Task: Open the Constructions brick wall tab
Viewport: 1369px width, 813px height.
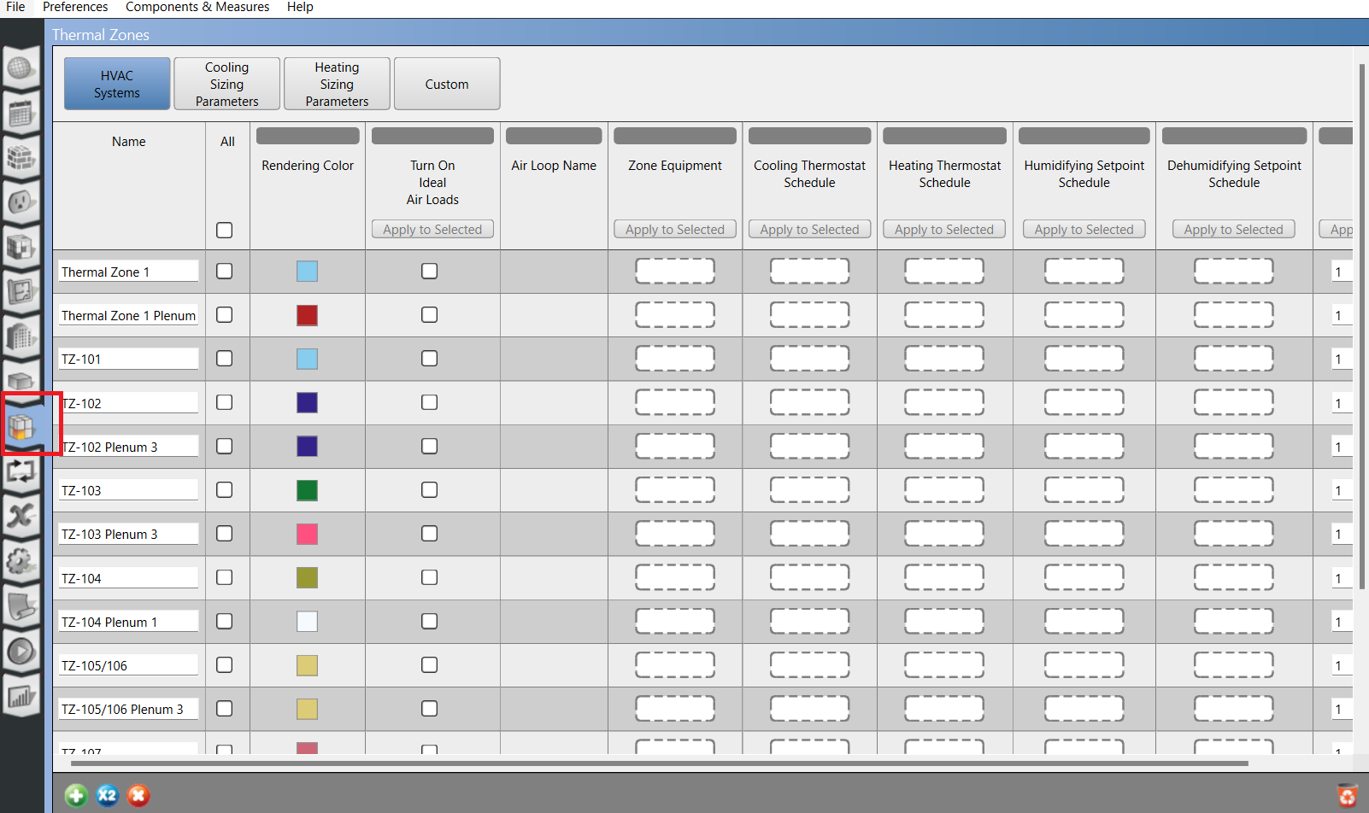Action: (x=21, y=158)
